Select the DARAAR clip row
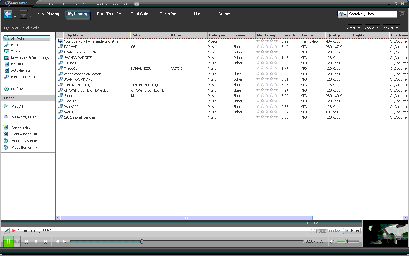The image size is (409, 256). click(x=233, y=47)
